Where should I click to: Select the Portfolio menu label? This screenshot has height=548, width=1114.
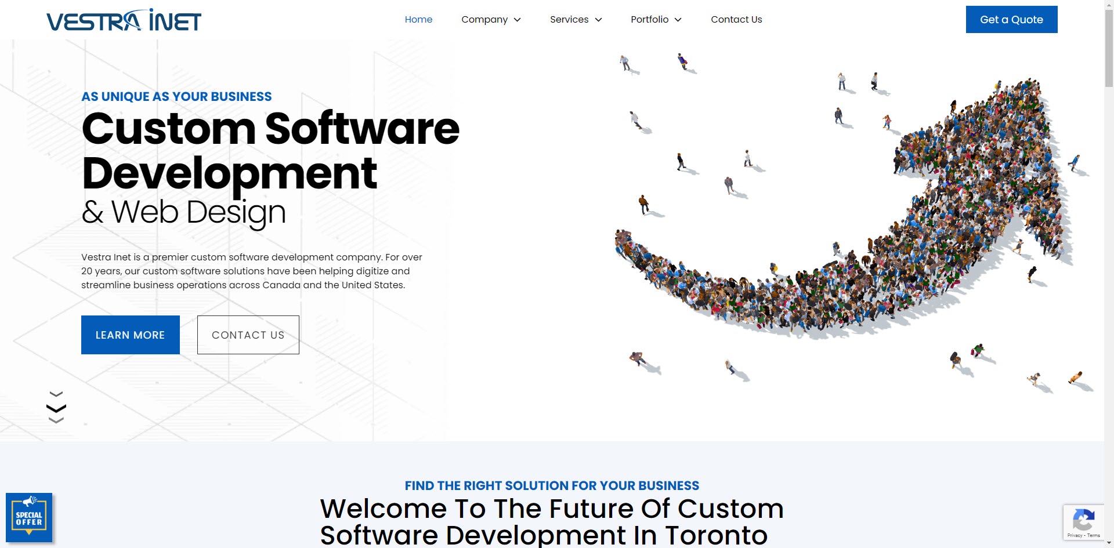(649, 20)
